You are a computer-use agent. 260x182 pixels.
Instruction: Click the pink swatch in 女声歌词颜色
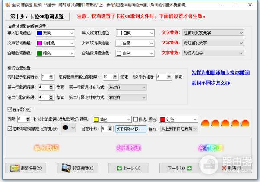point(39,43)
